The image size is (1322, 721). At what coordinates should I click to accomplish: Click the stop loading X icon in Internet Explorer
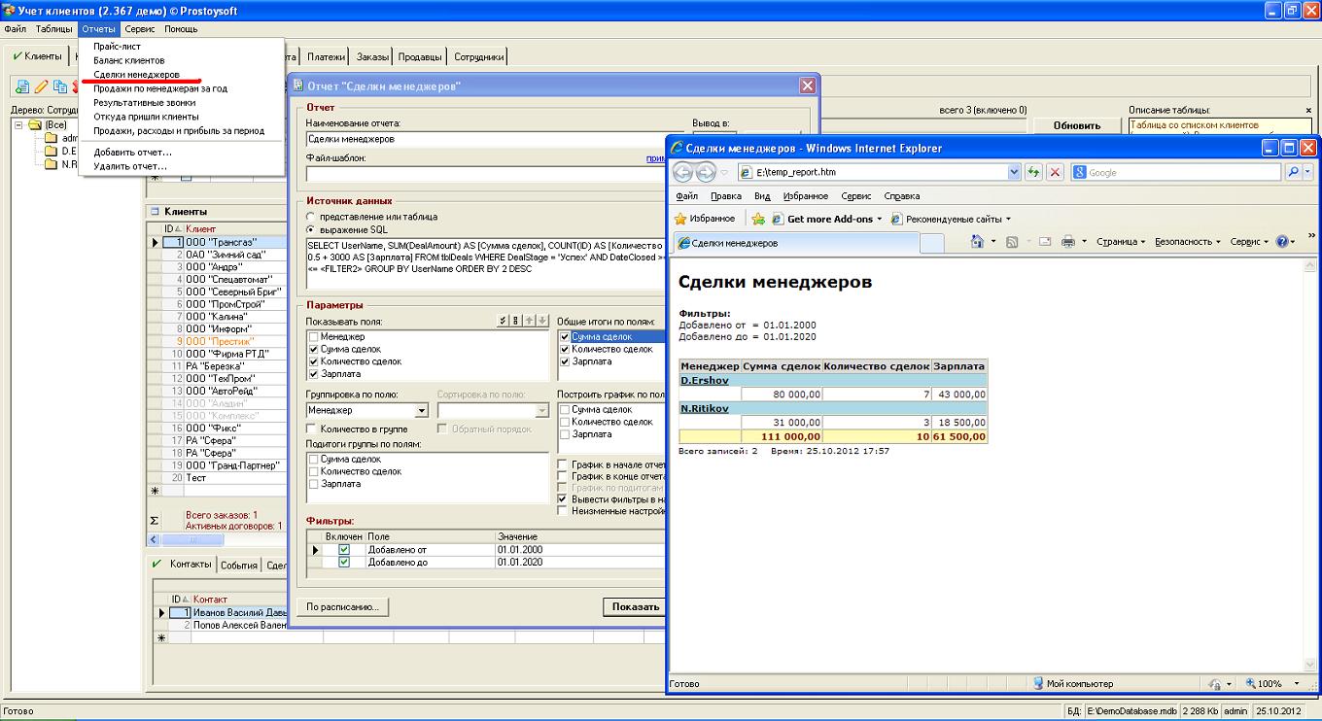coord(1054,172)
